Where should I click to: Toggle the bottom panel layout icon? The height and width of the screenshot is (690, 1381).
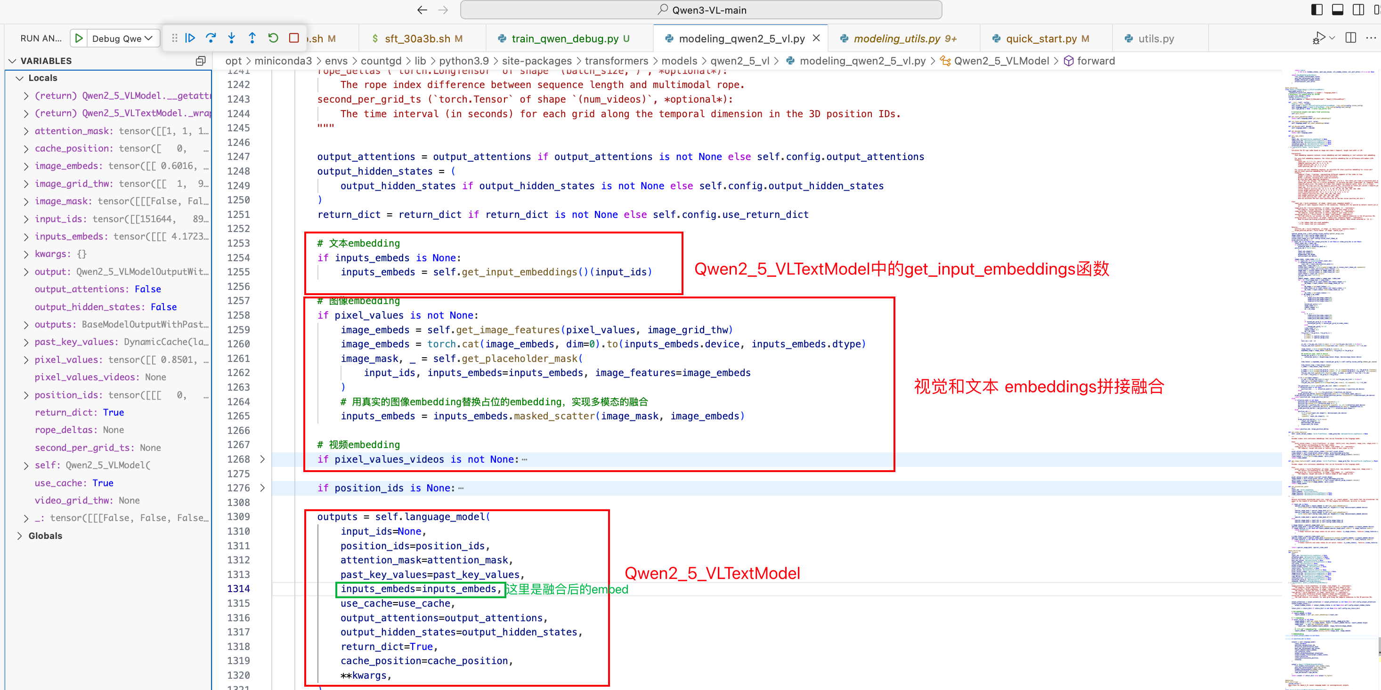tap(1338, 9)
